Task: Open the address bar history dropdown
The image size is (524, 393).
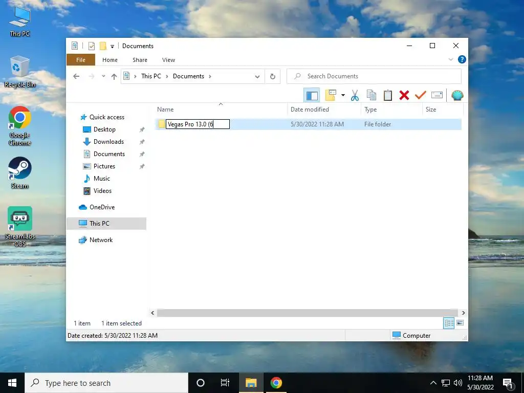Action: 257,77
